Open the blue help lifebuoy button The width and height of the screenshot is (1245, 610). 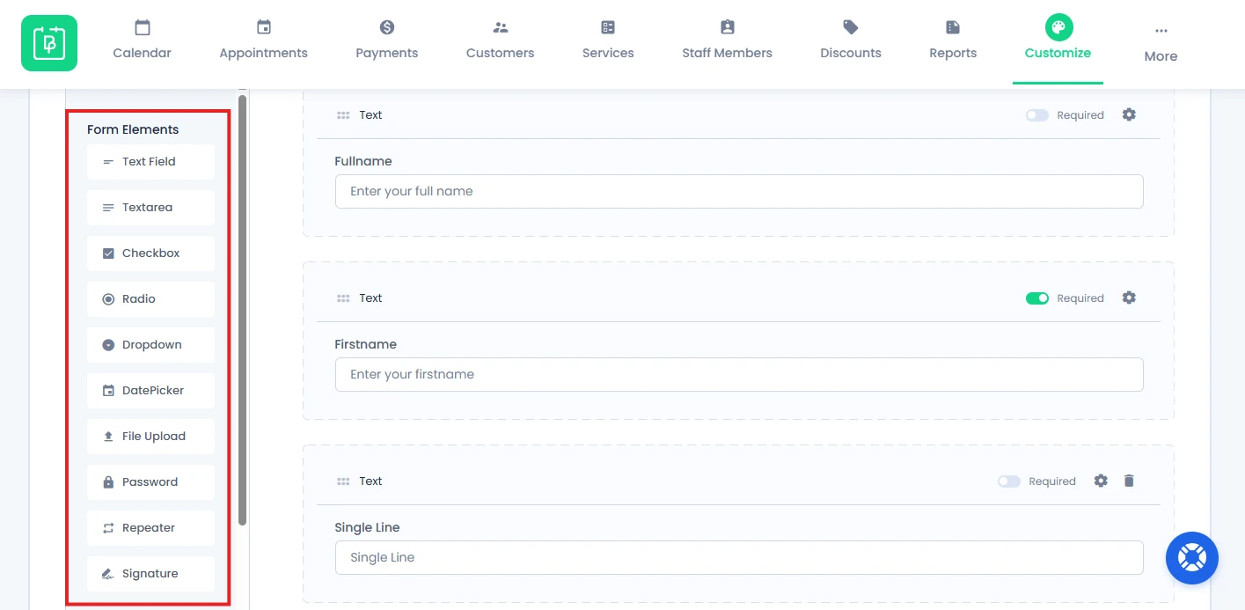click(x=1192, y=558)
